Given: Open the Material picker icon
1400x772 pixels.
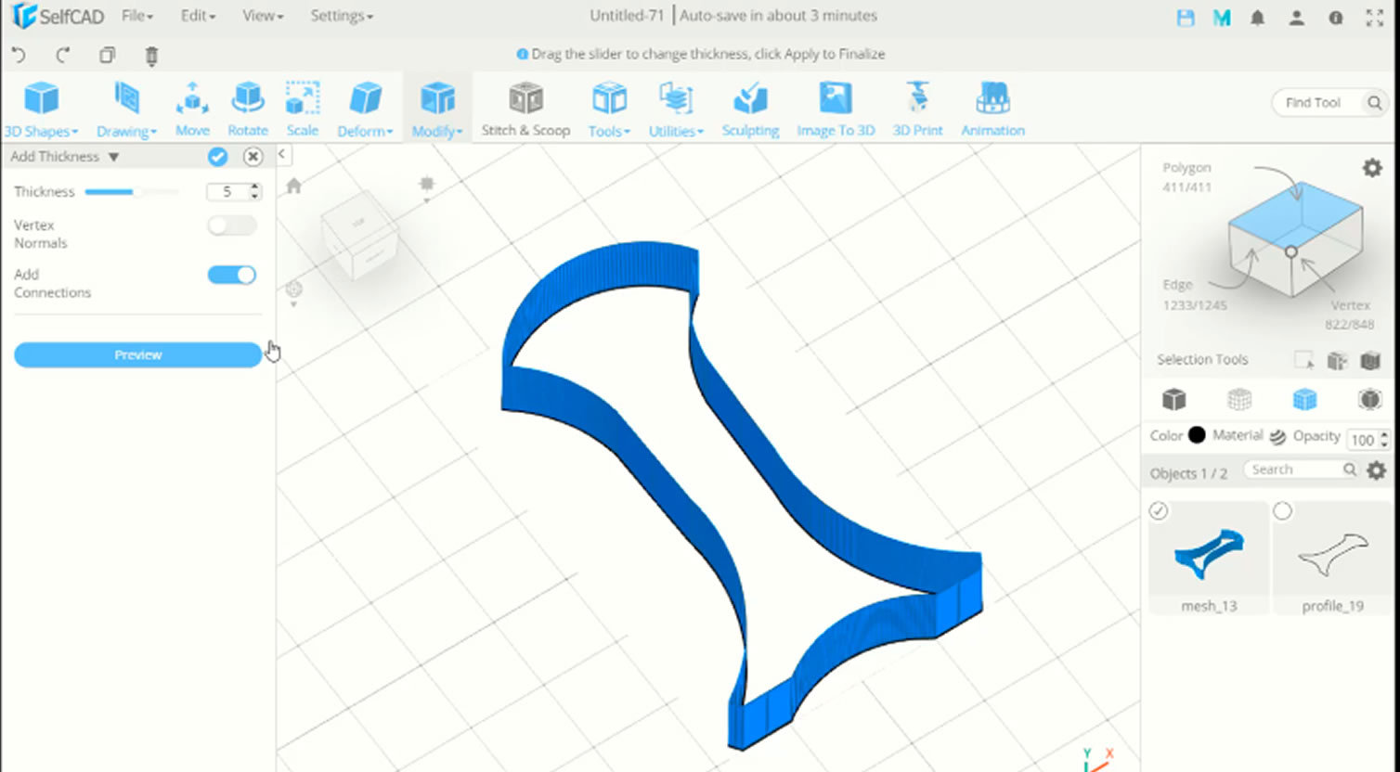Looking at the screenshot, I should [1277, 436].
